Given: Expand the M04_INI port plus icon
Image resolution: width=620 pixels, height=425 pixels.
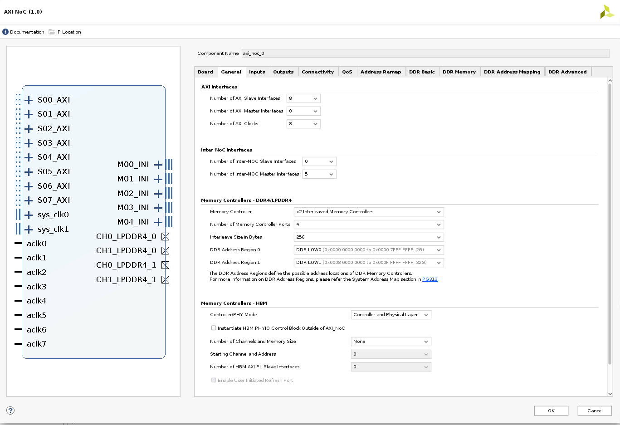Looking at the screenshot, I should point(158,222).
